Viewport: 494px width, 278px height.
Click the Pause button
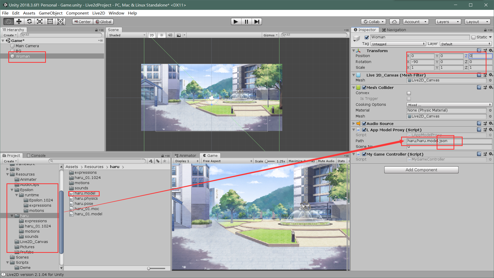pos(246,22)
